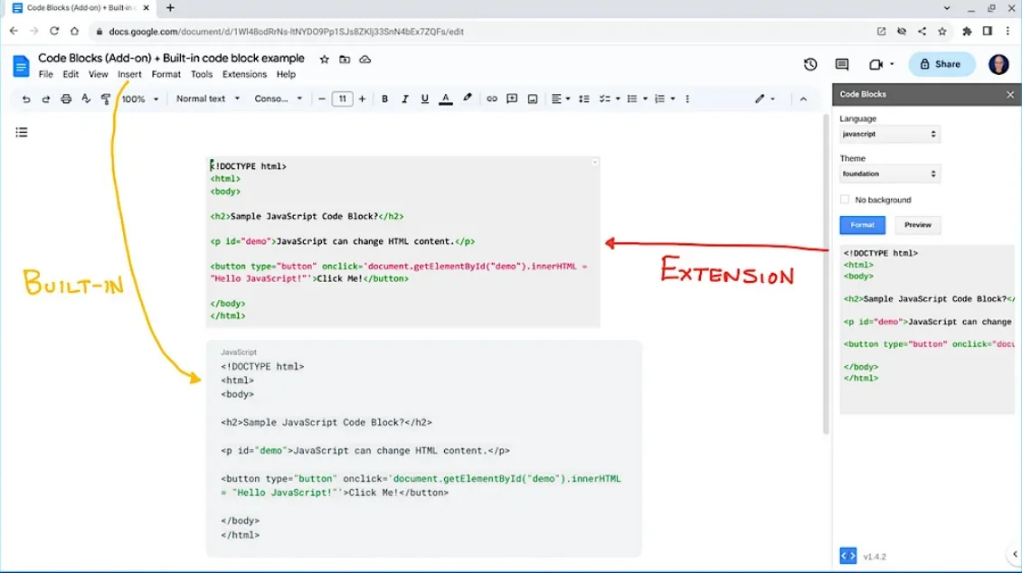This screenshot has width=1022, height=573.
Task: Collapse the menus with the up chevron
Action: pyautogui.click(x=803, y=99)
